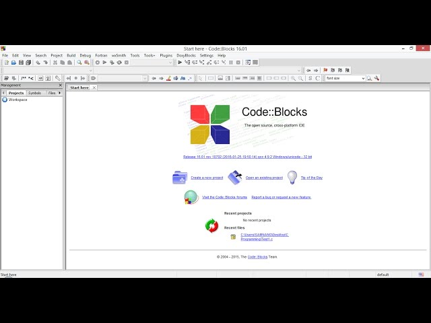Screen dimensions: 431x323
Task: Open the wxSmith menu
Action: [x=119, y=55]
